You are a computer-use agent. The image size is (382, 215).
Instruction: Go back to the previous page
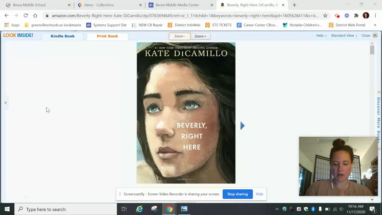pyautogui.click(x=7, y=16)
